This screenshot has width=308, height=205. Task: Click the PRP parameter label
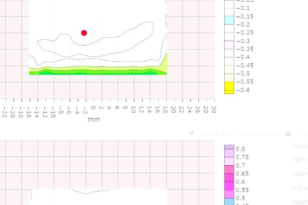300,160
